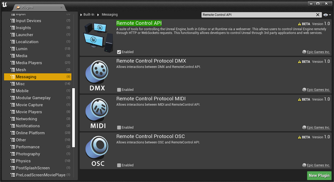This screenshot has height=182, width=334.
Task: Select the Performance category
Action: (38, 147)
